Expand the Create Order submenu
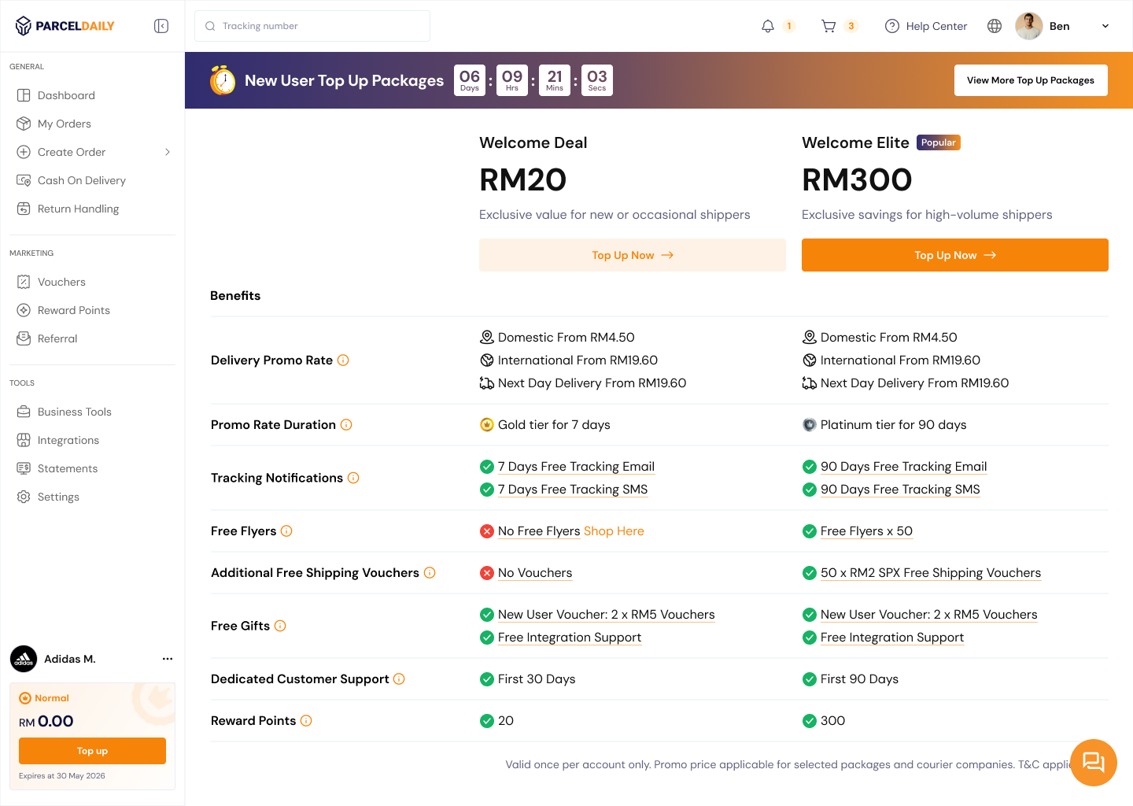 167,152
